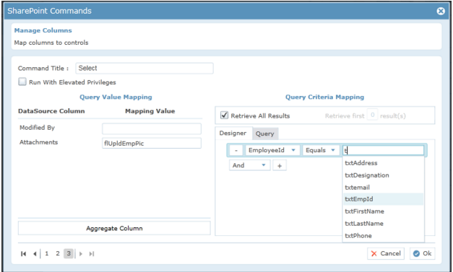Enable Run With Elevated Privileges
The height and width of the screenshot is (272, 453).
(x=22, y=82)
